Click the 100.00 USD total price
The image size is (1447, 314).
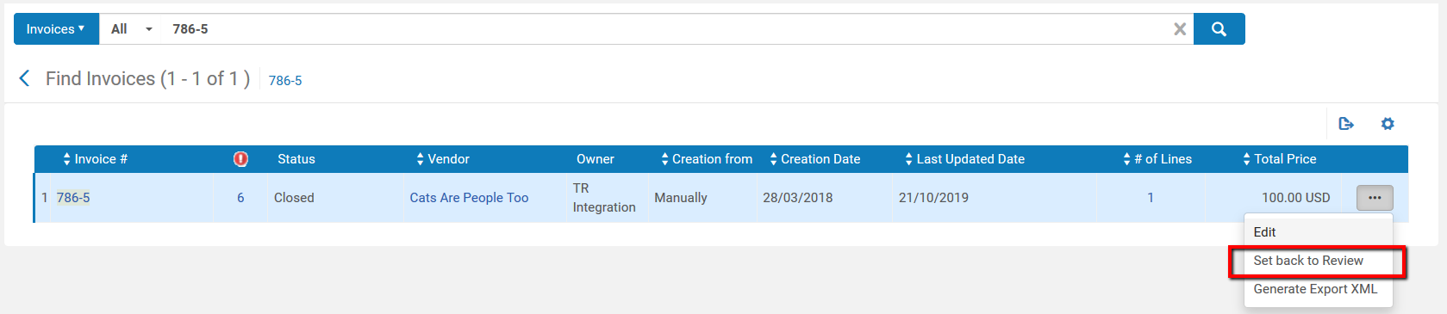(x=1296, y=198)
